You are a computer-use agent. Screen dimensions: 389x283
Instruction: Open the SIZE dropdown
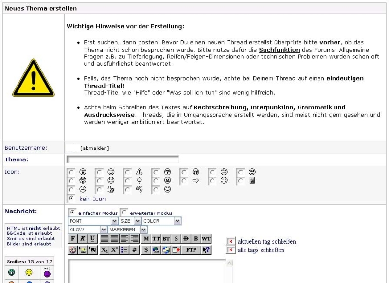click(x=130, y=221)
